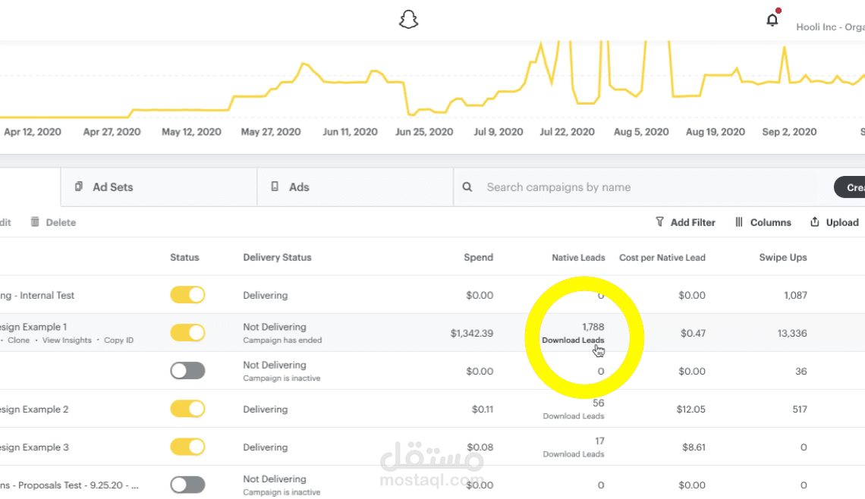
Task: Enable the Proposals Test campaign toggle
Action: pyautogui.click(x=187, y=485)
